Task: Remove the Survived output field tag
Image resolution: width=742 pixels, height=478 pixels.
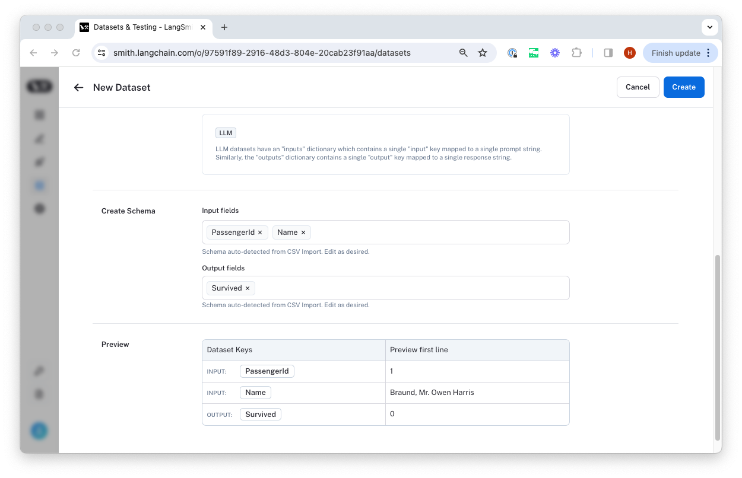Action: pyautogui.click(x=248, y=288)
